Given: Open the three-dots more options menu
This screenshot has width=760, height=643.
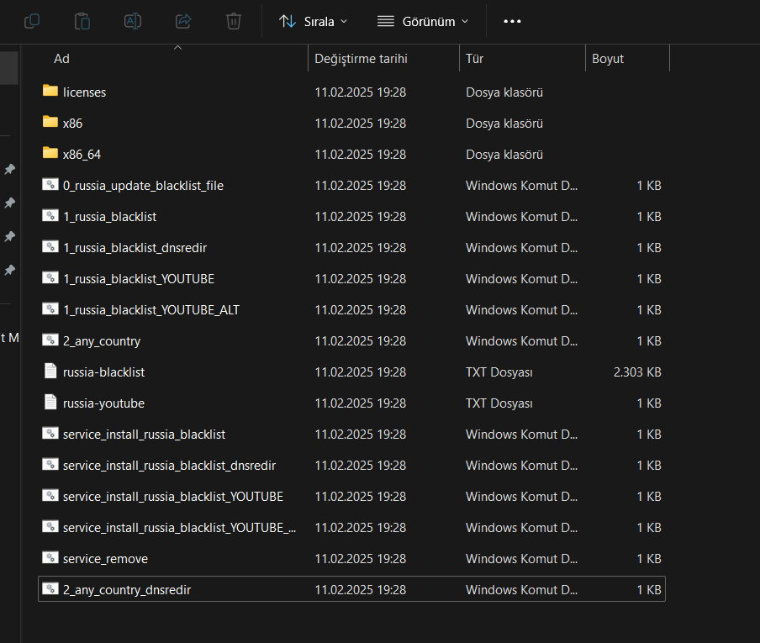Looking at the screenshot, I should (512, 21).
